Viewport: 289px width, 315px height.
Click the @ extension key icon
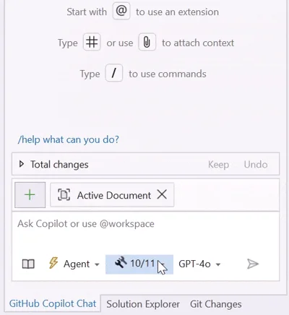click(121, 11)
